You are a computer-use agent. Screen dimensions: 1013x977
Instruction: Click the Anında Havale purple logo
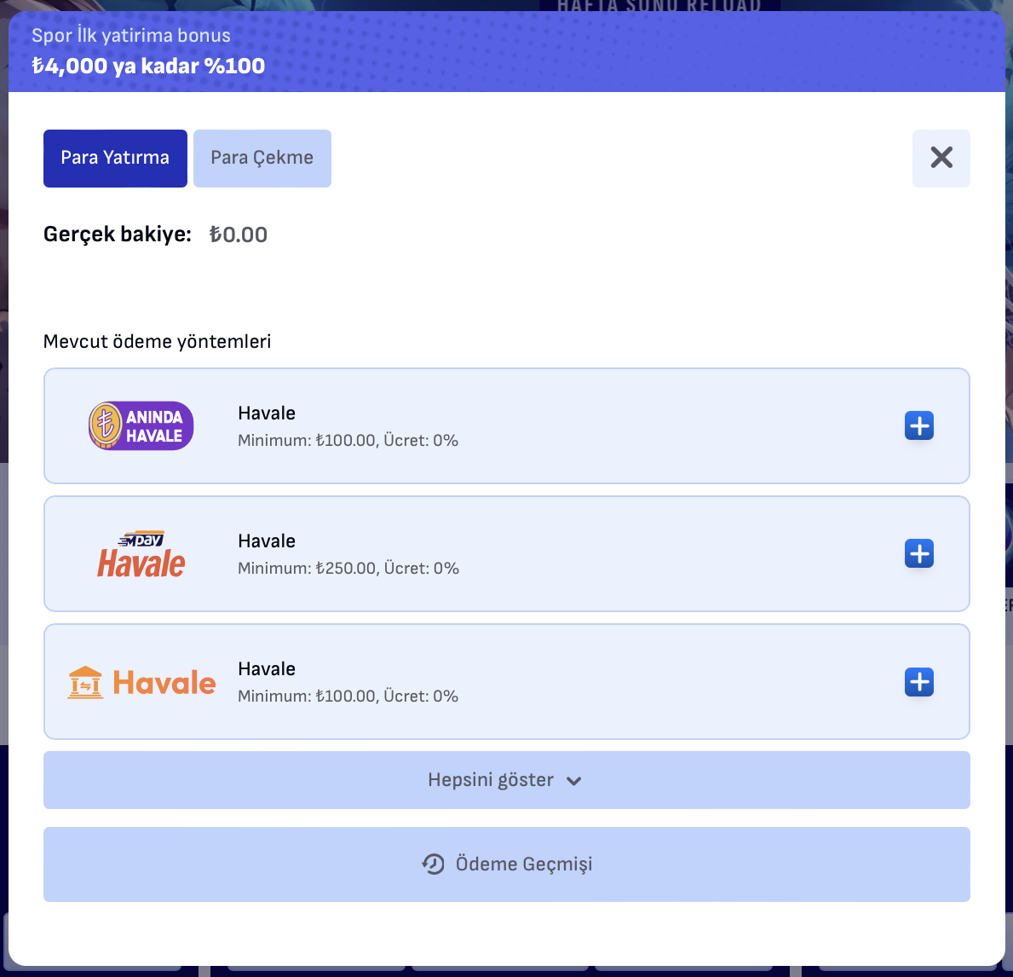pos(141,425)
